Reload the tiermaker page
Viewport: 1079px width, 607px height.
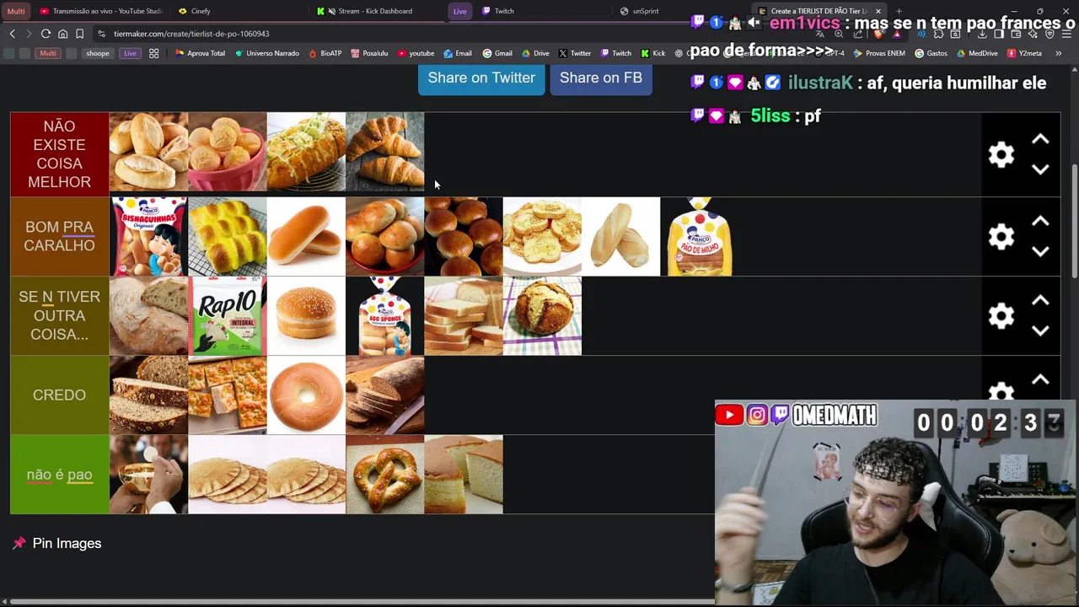tap(46, 34)
